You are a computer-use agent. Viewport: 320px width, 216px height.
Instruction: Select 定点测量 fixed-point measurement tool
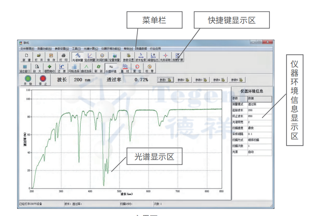coord(90,57)
